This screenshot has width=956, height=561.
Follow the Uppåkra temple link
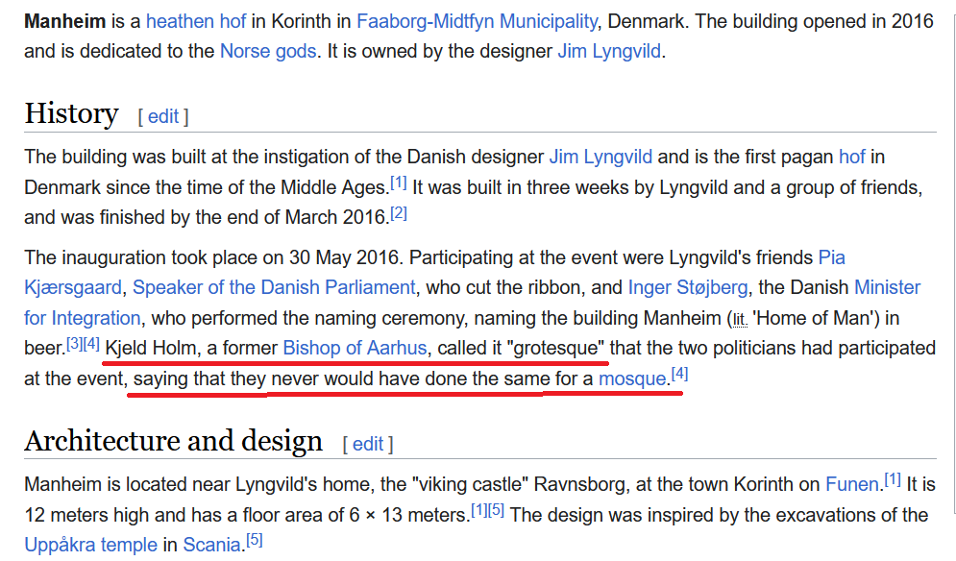[x=91, y=545]
